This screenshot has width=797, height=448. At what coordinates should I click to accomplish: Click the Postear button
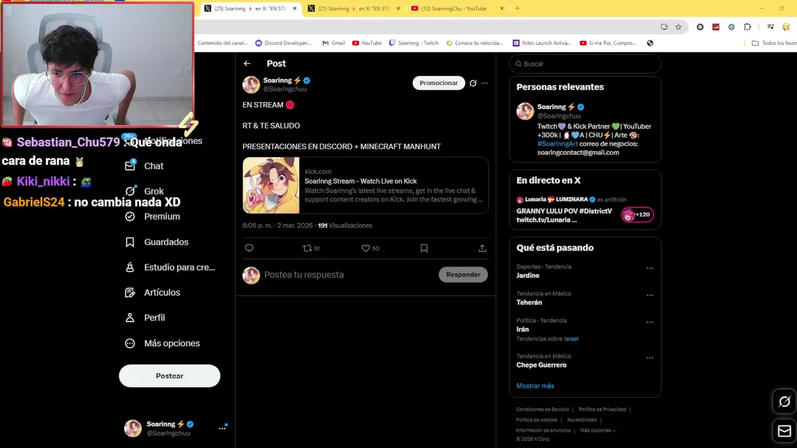[x=169, y=376]
